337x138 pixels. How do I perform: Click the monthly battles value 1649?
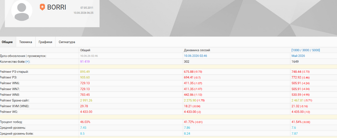[295, 62]
